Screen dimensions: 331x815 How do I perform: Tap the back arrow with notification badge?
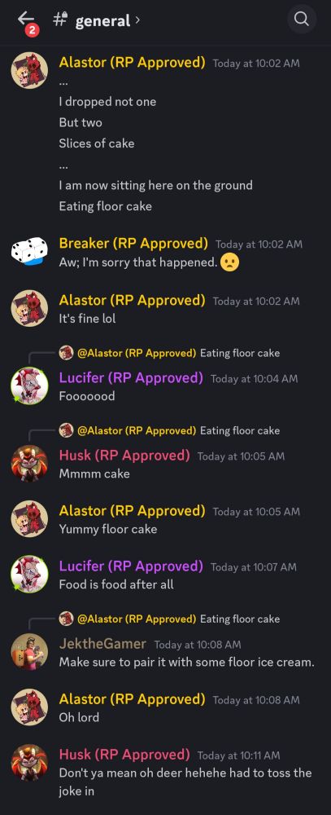pos(27,22)
